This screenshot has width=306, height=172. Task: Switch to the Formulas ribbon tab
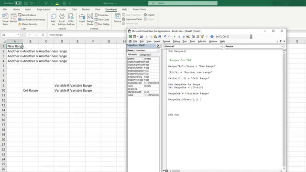[x=61, y=10]
